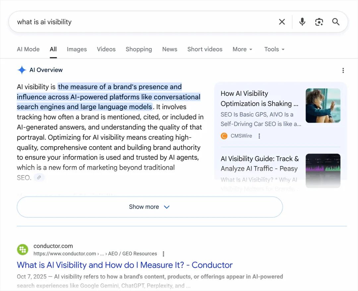Click the CMSWire article thumbnail image
Viewport: 358px width, 291px height.
pos(323,105)
